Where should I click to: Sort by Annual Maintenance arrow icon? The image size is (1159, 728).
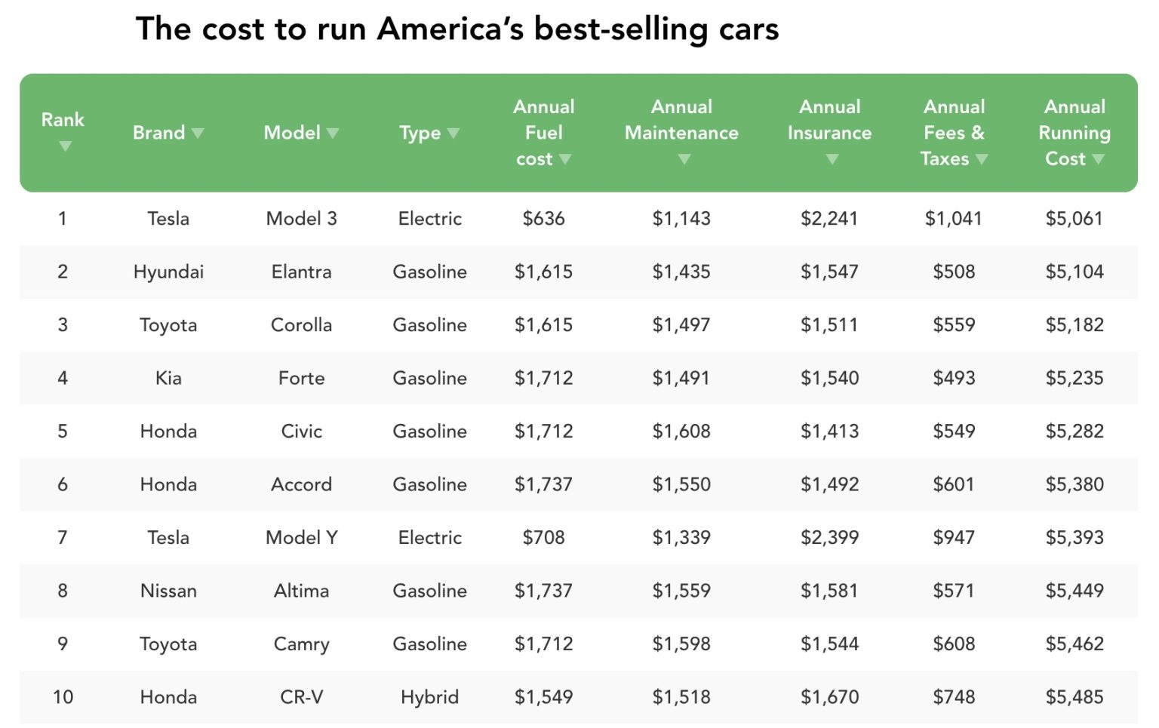(684, 159)
